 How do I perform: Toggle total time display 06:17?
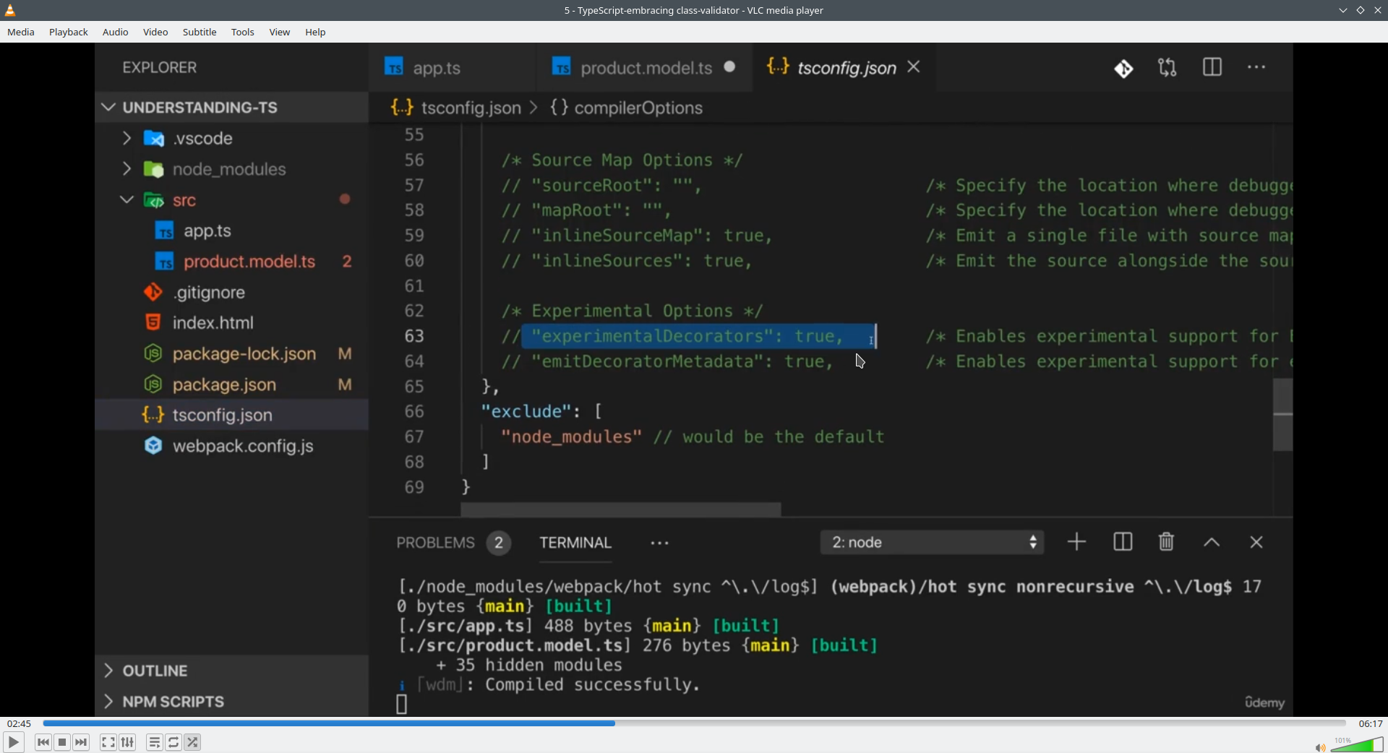tap(1370, 723)
